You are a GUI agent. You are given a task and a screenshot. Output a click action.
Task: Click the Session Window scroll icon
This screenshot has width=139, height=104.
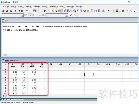coord(92,11)
